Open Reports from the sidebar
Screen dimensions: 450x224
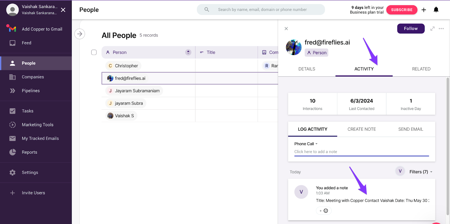click(30, 152)
